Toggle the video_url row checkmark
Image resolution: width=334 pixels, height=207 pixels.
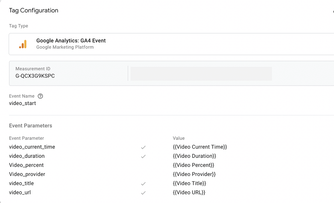pos(143,193)
